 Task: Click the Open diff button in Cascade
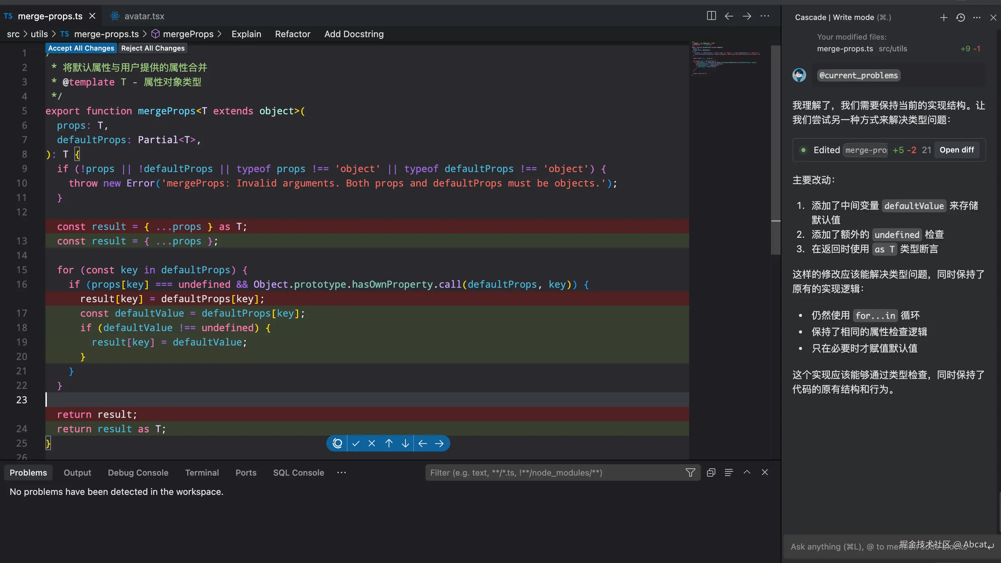[x=956, y=150]
